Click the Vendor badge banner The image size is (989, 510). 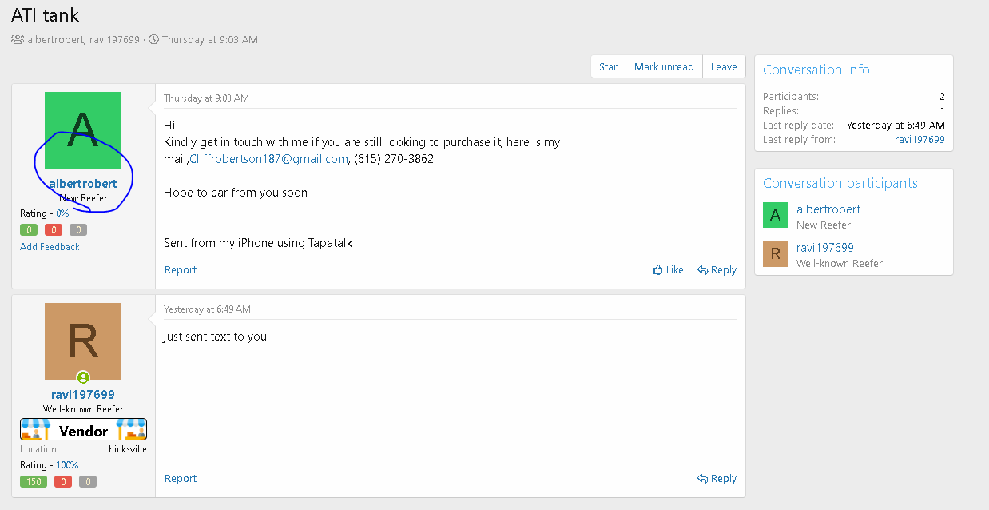pos(83,430)
